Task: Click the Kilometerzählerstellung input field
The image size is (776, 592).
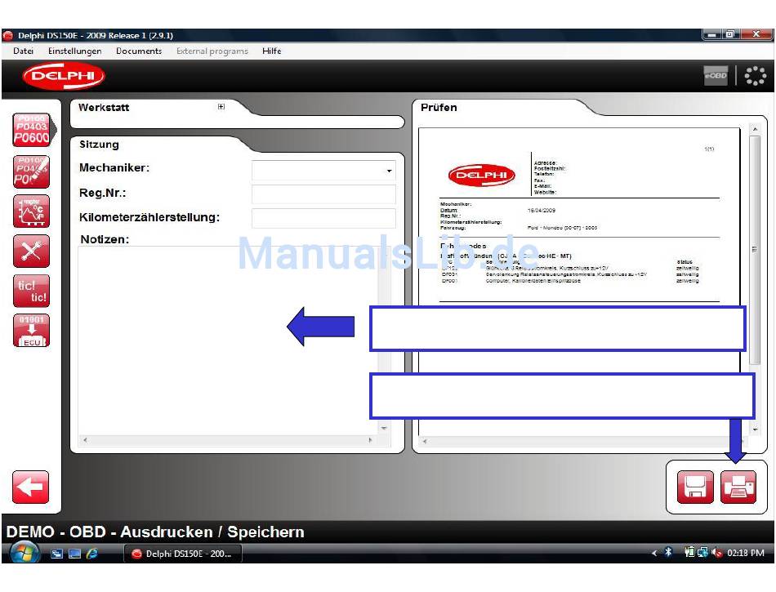Action: click(323, 218)
